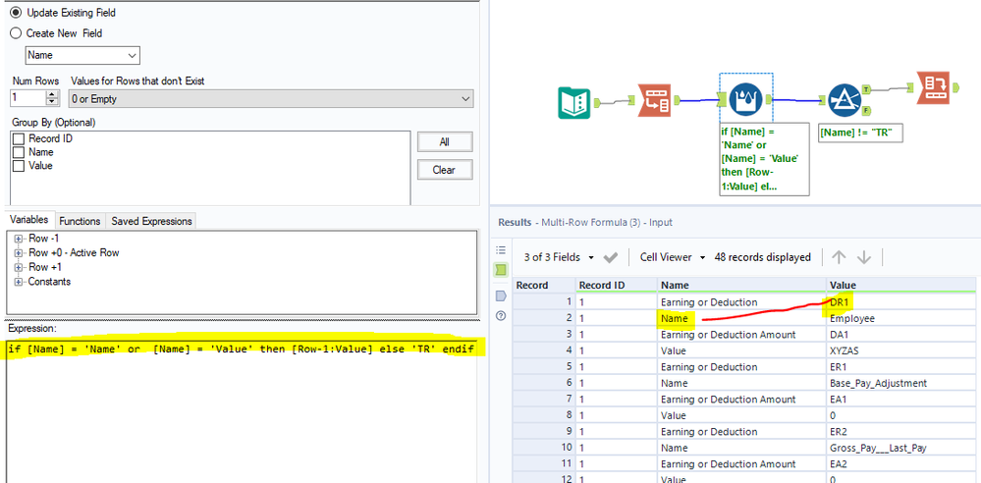Switch to the Variables tab

[x=28, y=220]
